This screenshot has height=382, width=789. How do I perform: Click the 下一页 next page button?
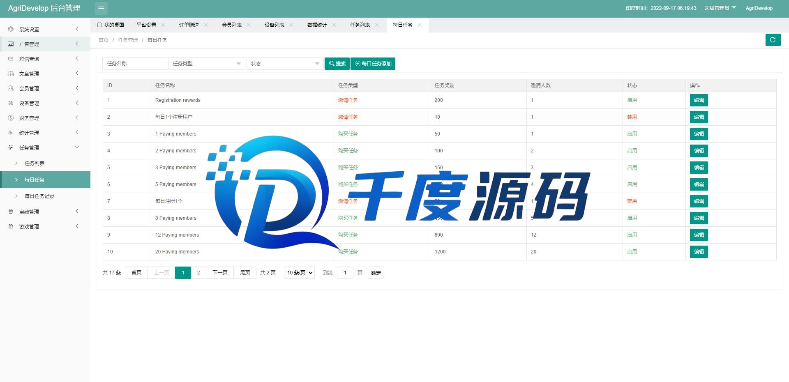[x=220, y=273]
